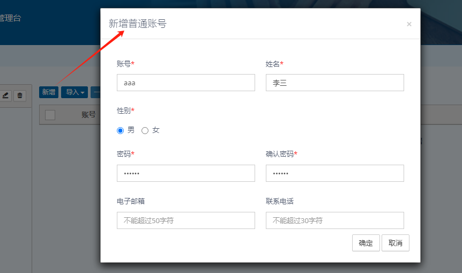Click the 男 radio label text
Screen dimensions: 462x273
(x=131, y=130)
